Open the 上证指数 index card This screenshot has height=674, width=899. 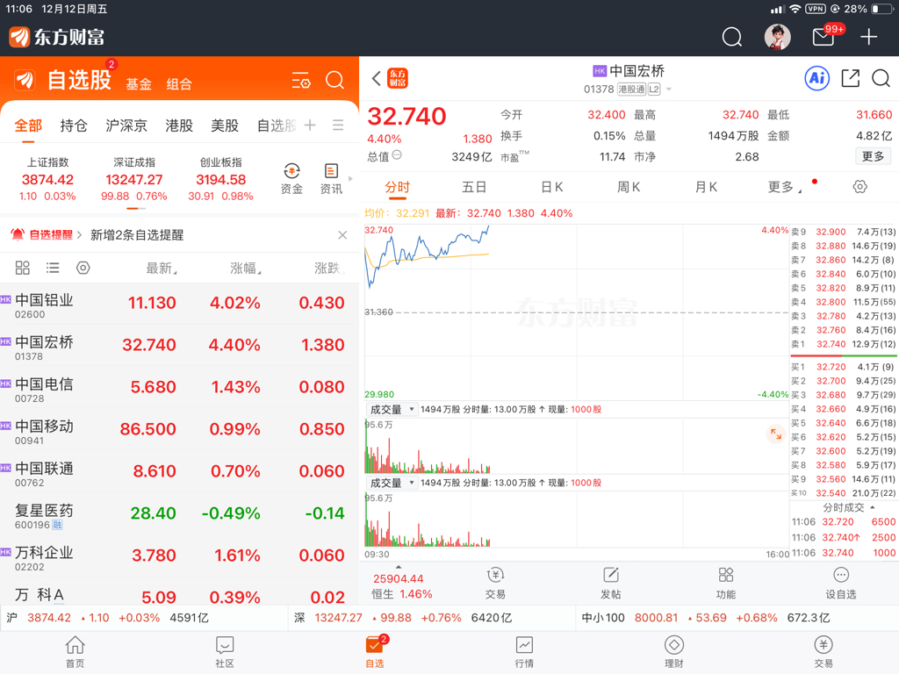click(47, 179)
